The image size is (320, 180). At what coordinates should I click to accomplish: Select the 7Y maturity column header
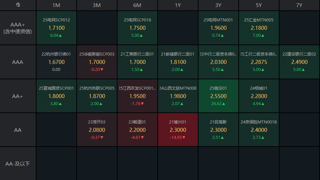tap(299, 5)
